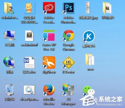Click the Google Chrome label text

pyautogui.click(x=69, y=47)
